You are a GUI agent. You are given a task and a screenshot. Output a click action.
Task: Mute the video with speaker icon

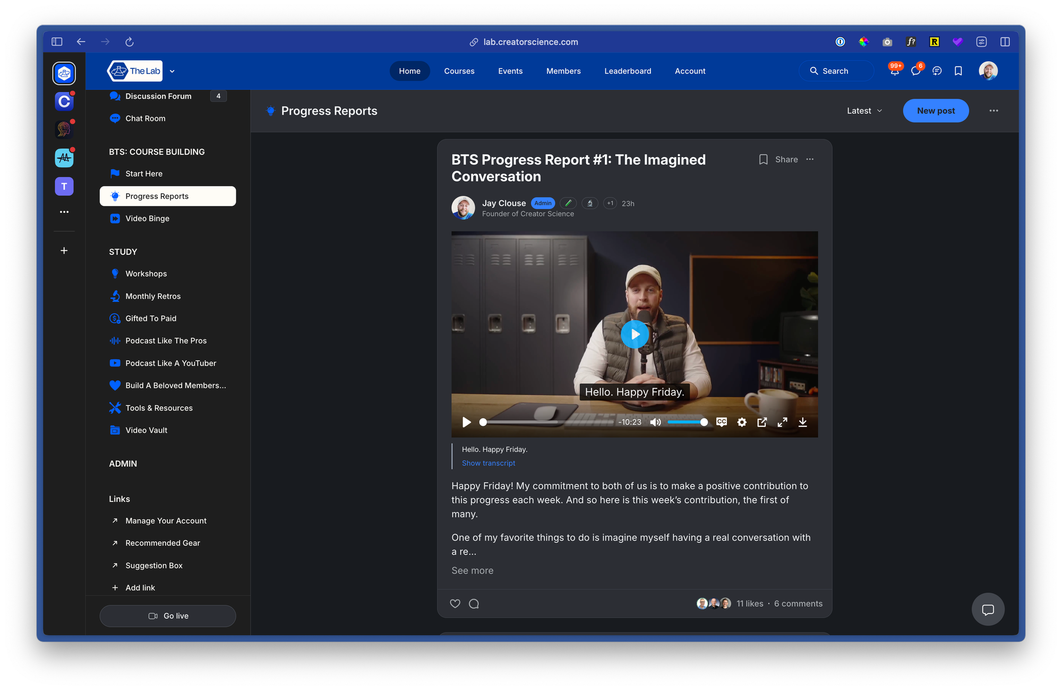655,422
